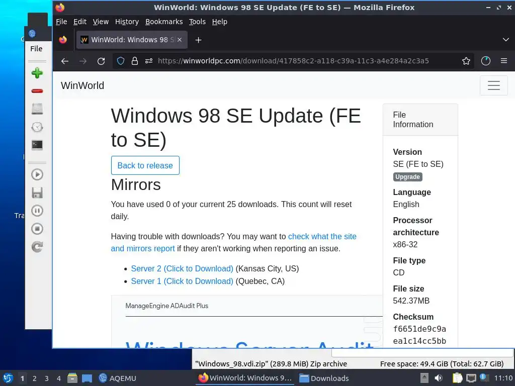The width and height of the screenshot is (515, 386).
Task: Stop the virtual machine in AQEMU
Action: pos(37,229)
